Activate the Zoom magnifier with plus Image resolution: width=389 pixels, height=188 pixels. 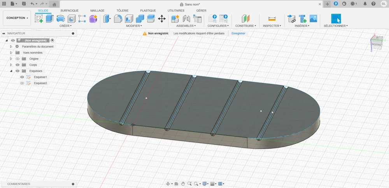(189, 184)
